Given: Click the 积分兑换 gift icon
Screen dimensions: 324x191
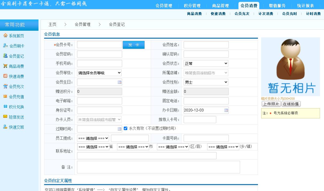Looking at the screenshot, I should (x=5, y=107).
